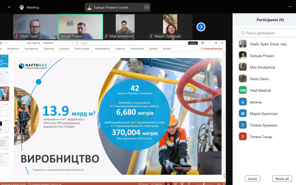
Task: Select Max Kovbaniuk video thumbnail
Action: (125, 27)
